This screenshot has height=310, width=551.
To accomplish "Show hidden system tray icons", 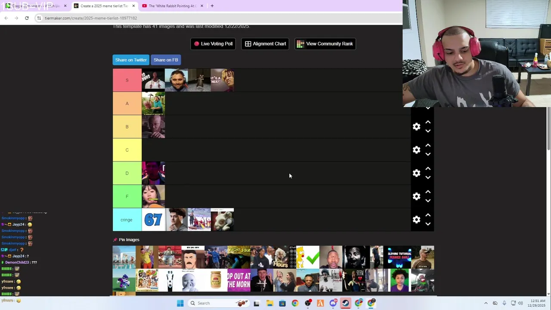I will point(486,303).
